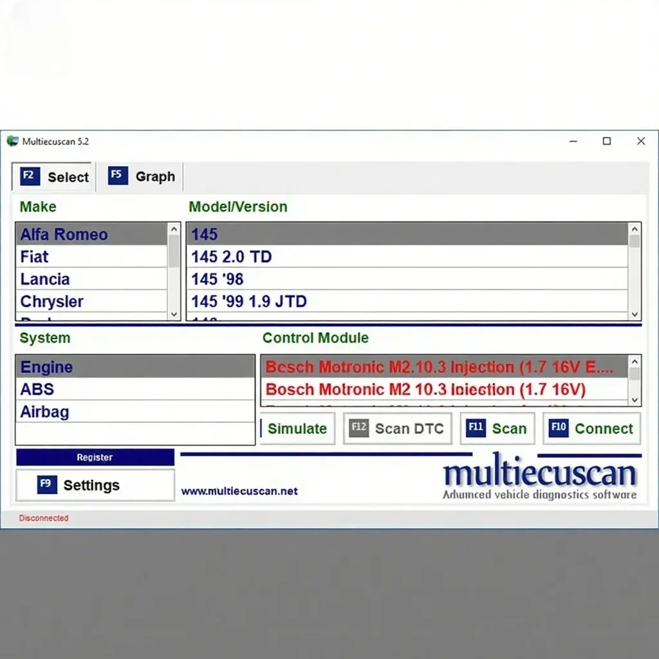Click the F11 icon beside Scan
This screenshot has height=659, width=659.
(x=476, y=428)
